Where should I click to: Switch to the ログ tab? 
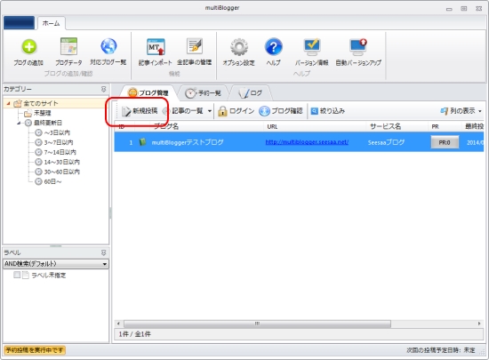[251, 92]
